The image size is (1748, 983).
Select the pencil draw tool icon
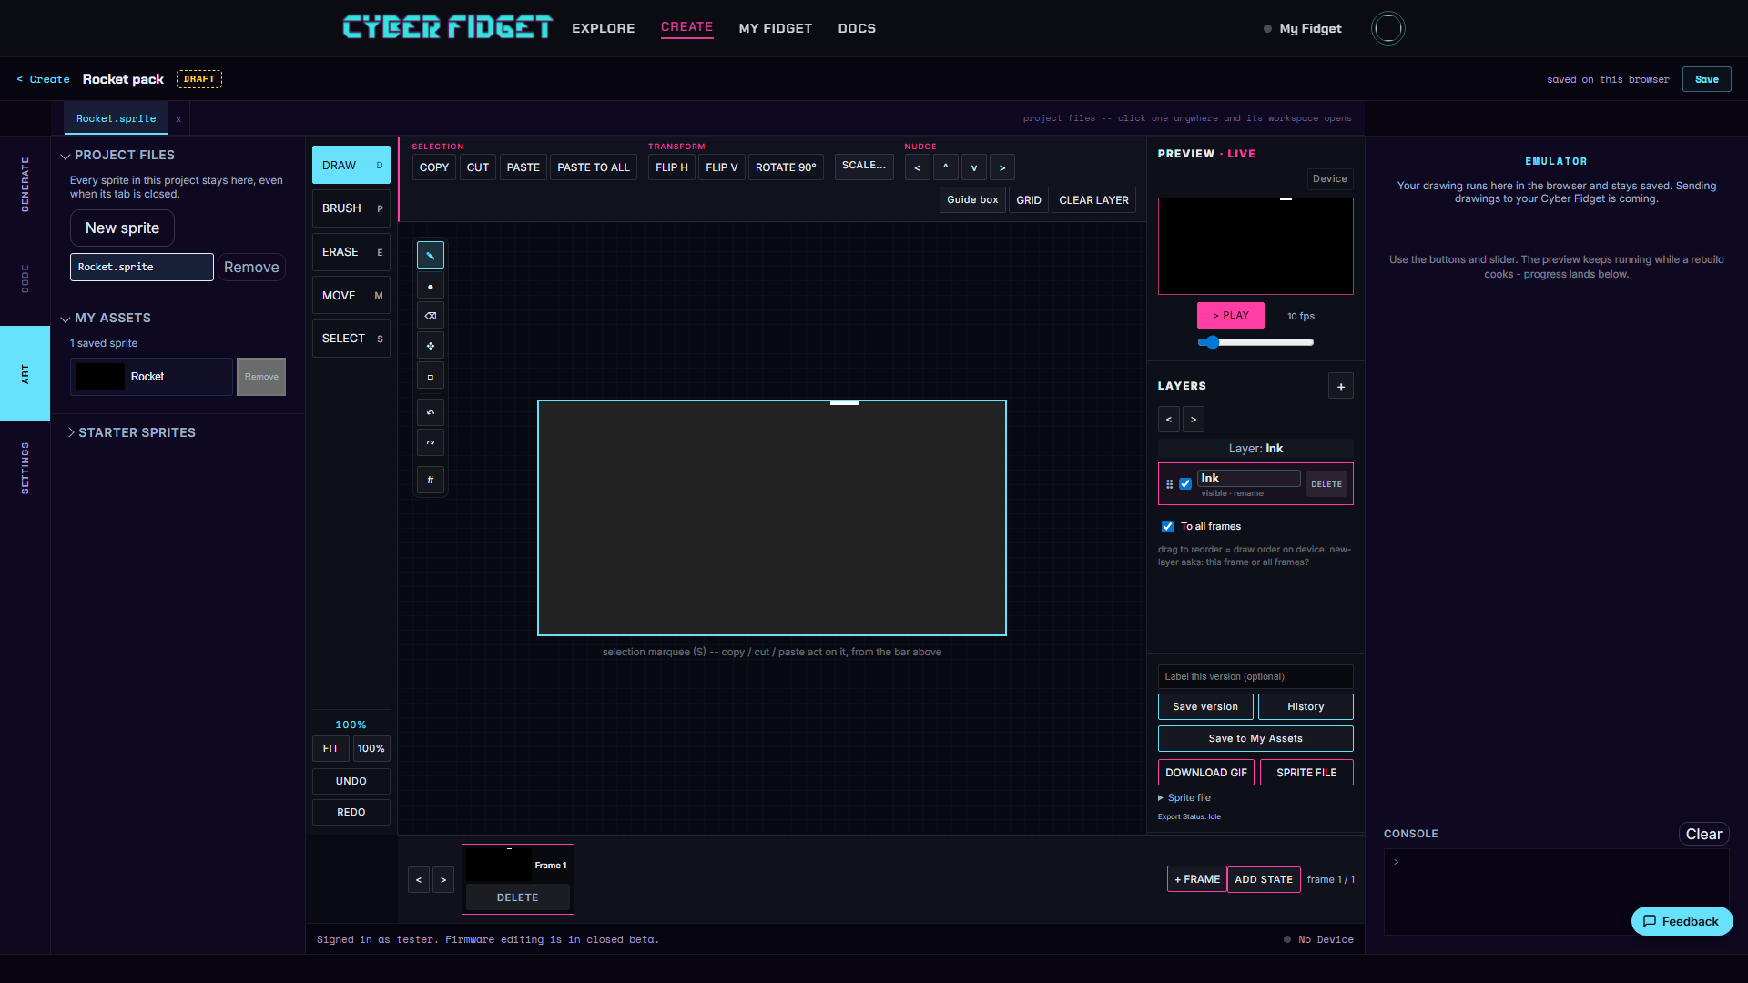(431, 256)
